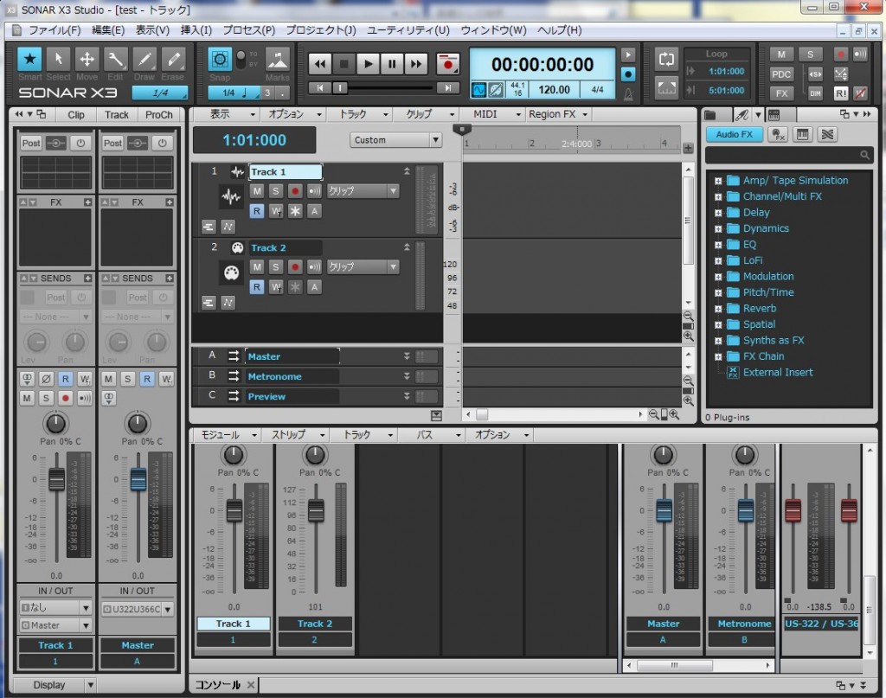Open the Custom track control dropdown
The height and width of the screenshot is (698, 886).
(395, 139)
